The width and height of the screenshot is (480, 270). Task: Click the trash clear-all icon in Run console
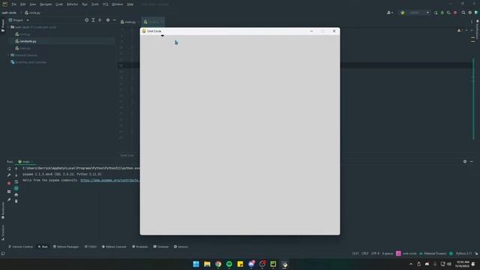coord(16,201)
